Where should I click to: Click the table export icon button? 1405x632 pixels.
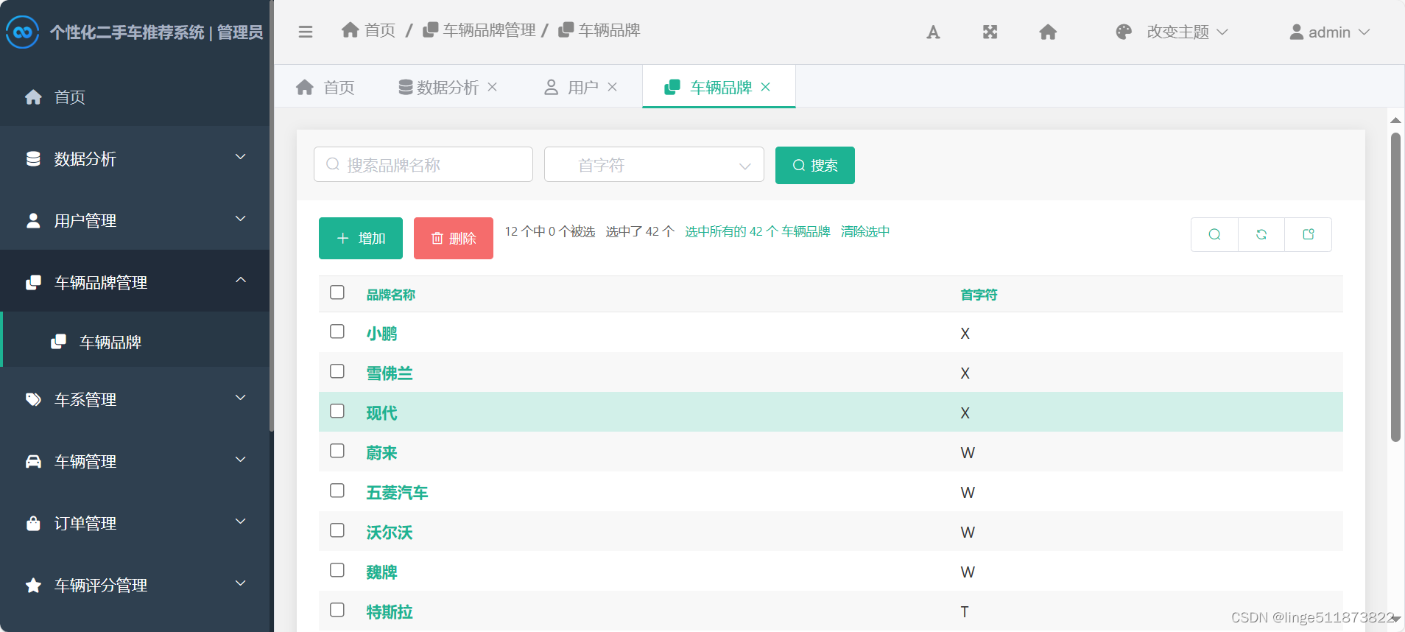[x=1309, y=234]
